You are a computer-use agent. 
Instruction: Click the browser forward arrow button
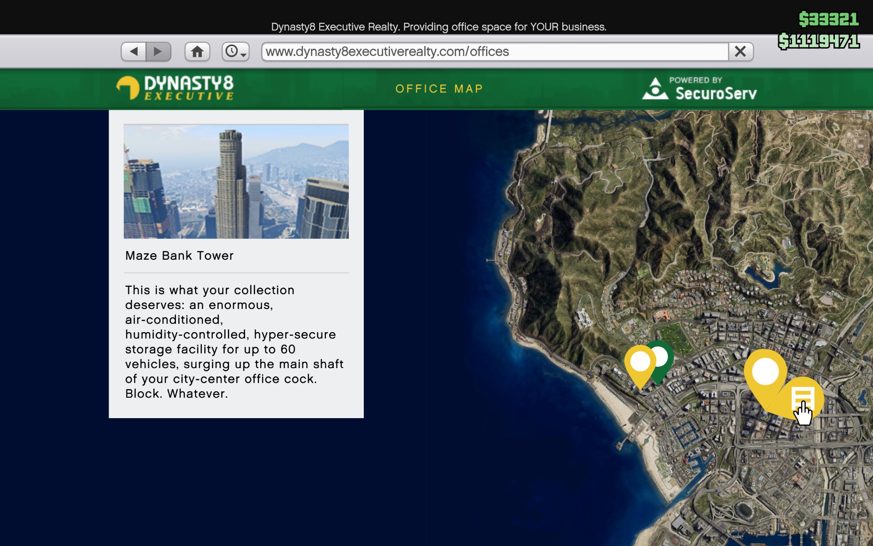(x=158, y=51)
